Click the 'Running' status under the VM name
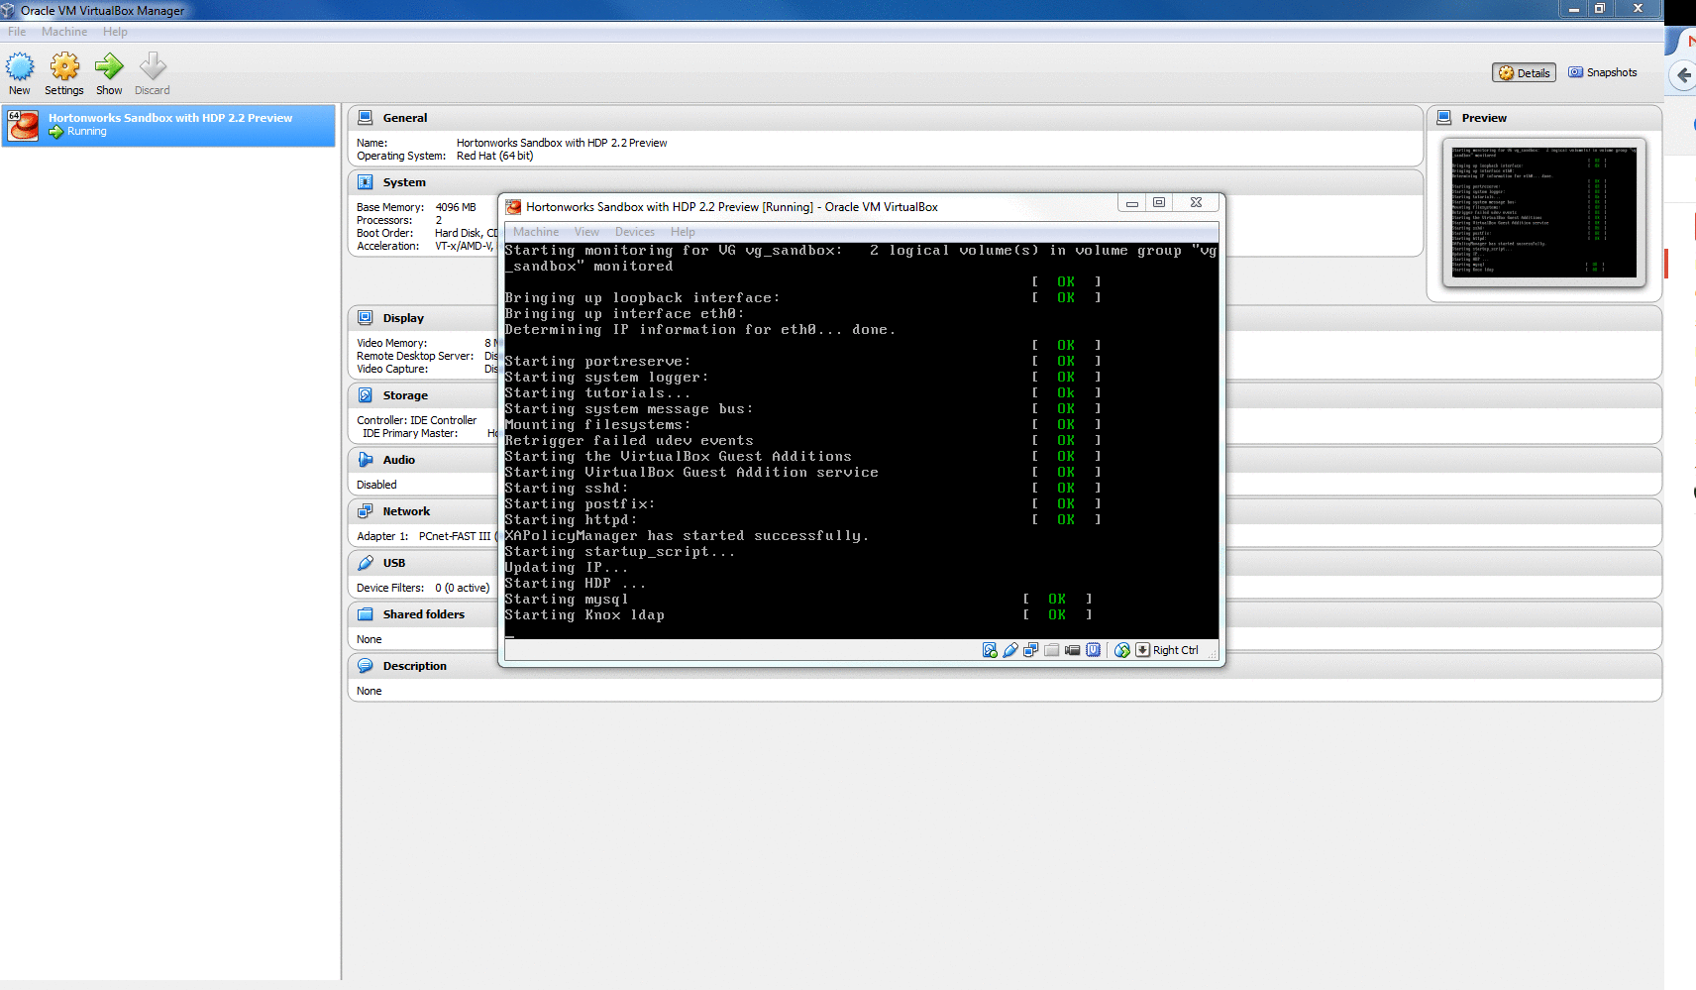 click(87, 131)
